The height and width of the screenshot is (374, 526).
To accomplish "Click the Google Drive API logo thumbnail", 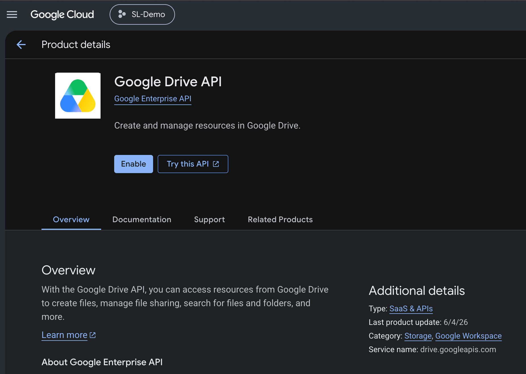I will [78, 96].
